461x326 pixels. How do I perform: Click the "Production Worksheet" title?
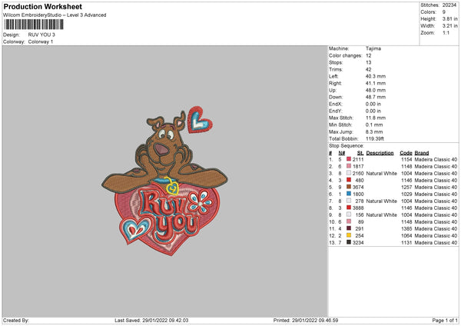tap(42, 6)
